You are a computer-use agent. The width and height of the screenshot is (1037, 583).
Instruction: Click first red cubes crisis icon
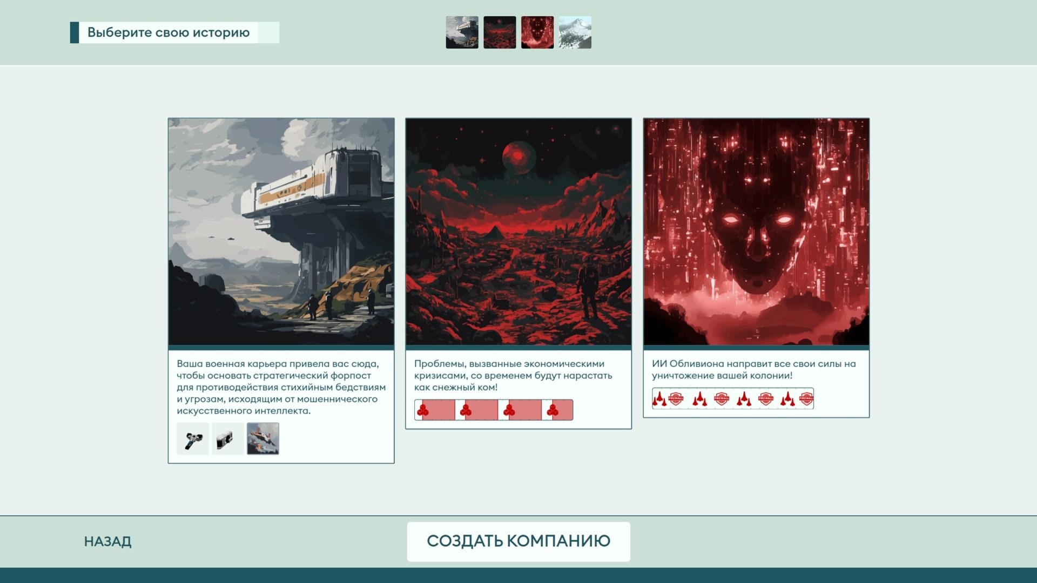(x=423, y=411)
